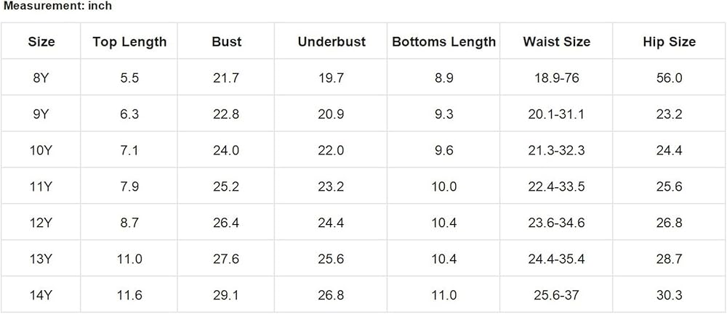Select the 56.0 hip size cell
This screenshot has height=314, width=727.
(669, 78)
